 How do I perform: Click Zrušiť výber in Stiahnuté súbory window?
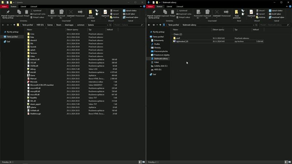276,14
